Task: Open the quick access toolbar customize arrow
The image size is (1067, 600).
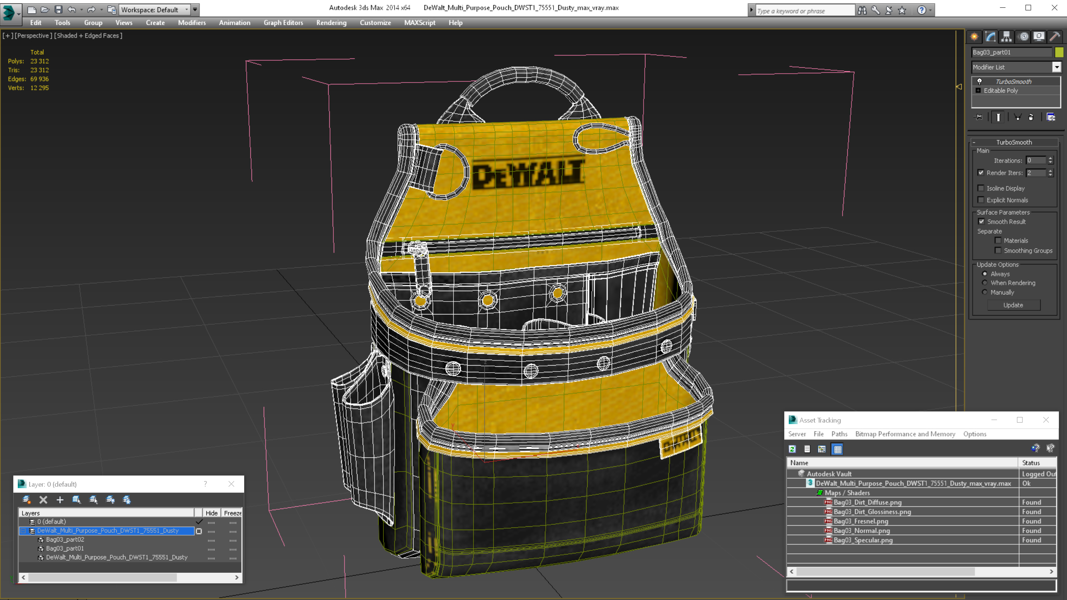Action: (x=195, y=10)
